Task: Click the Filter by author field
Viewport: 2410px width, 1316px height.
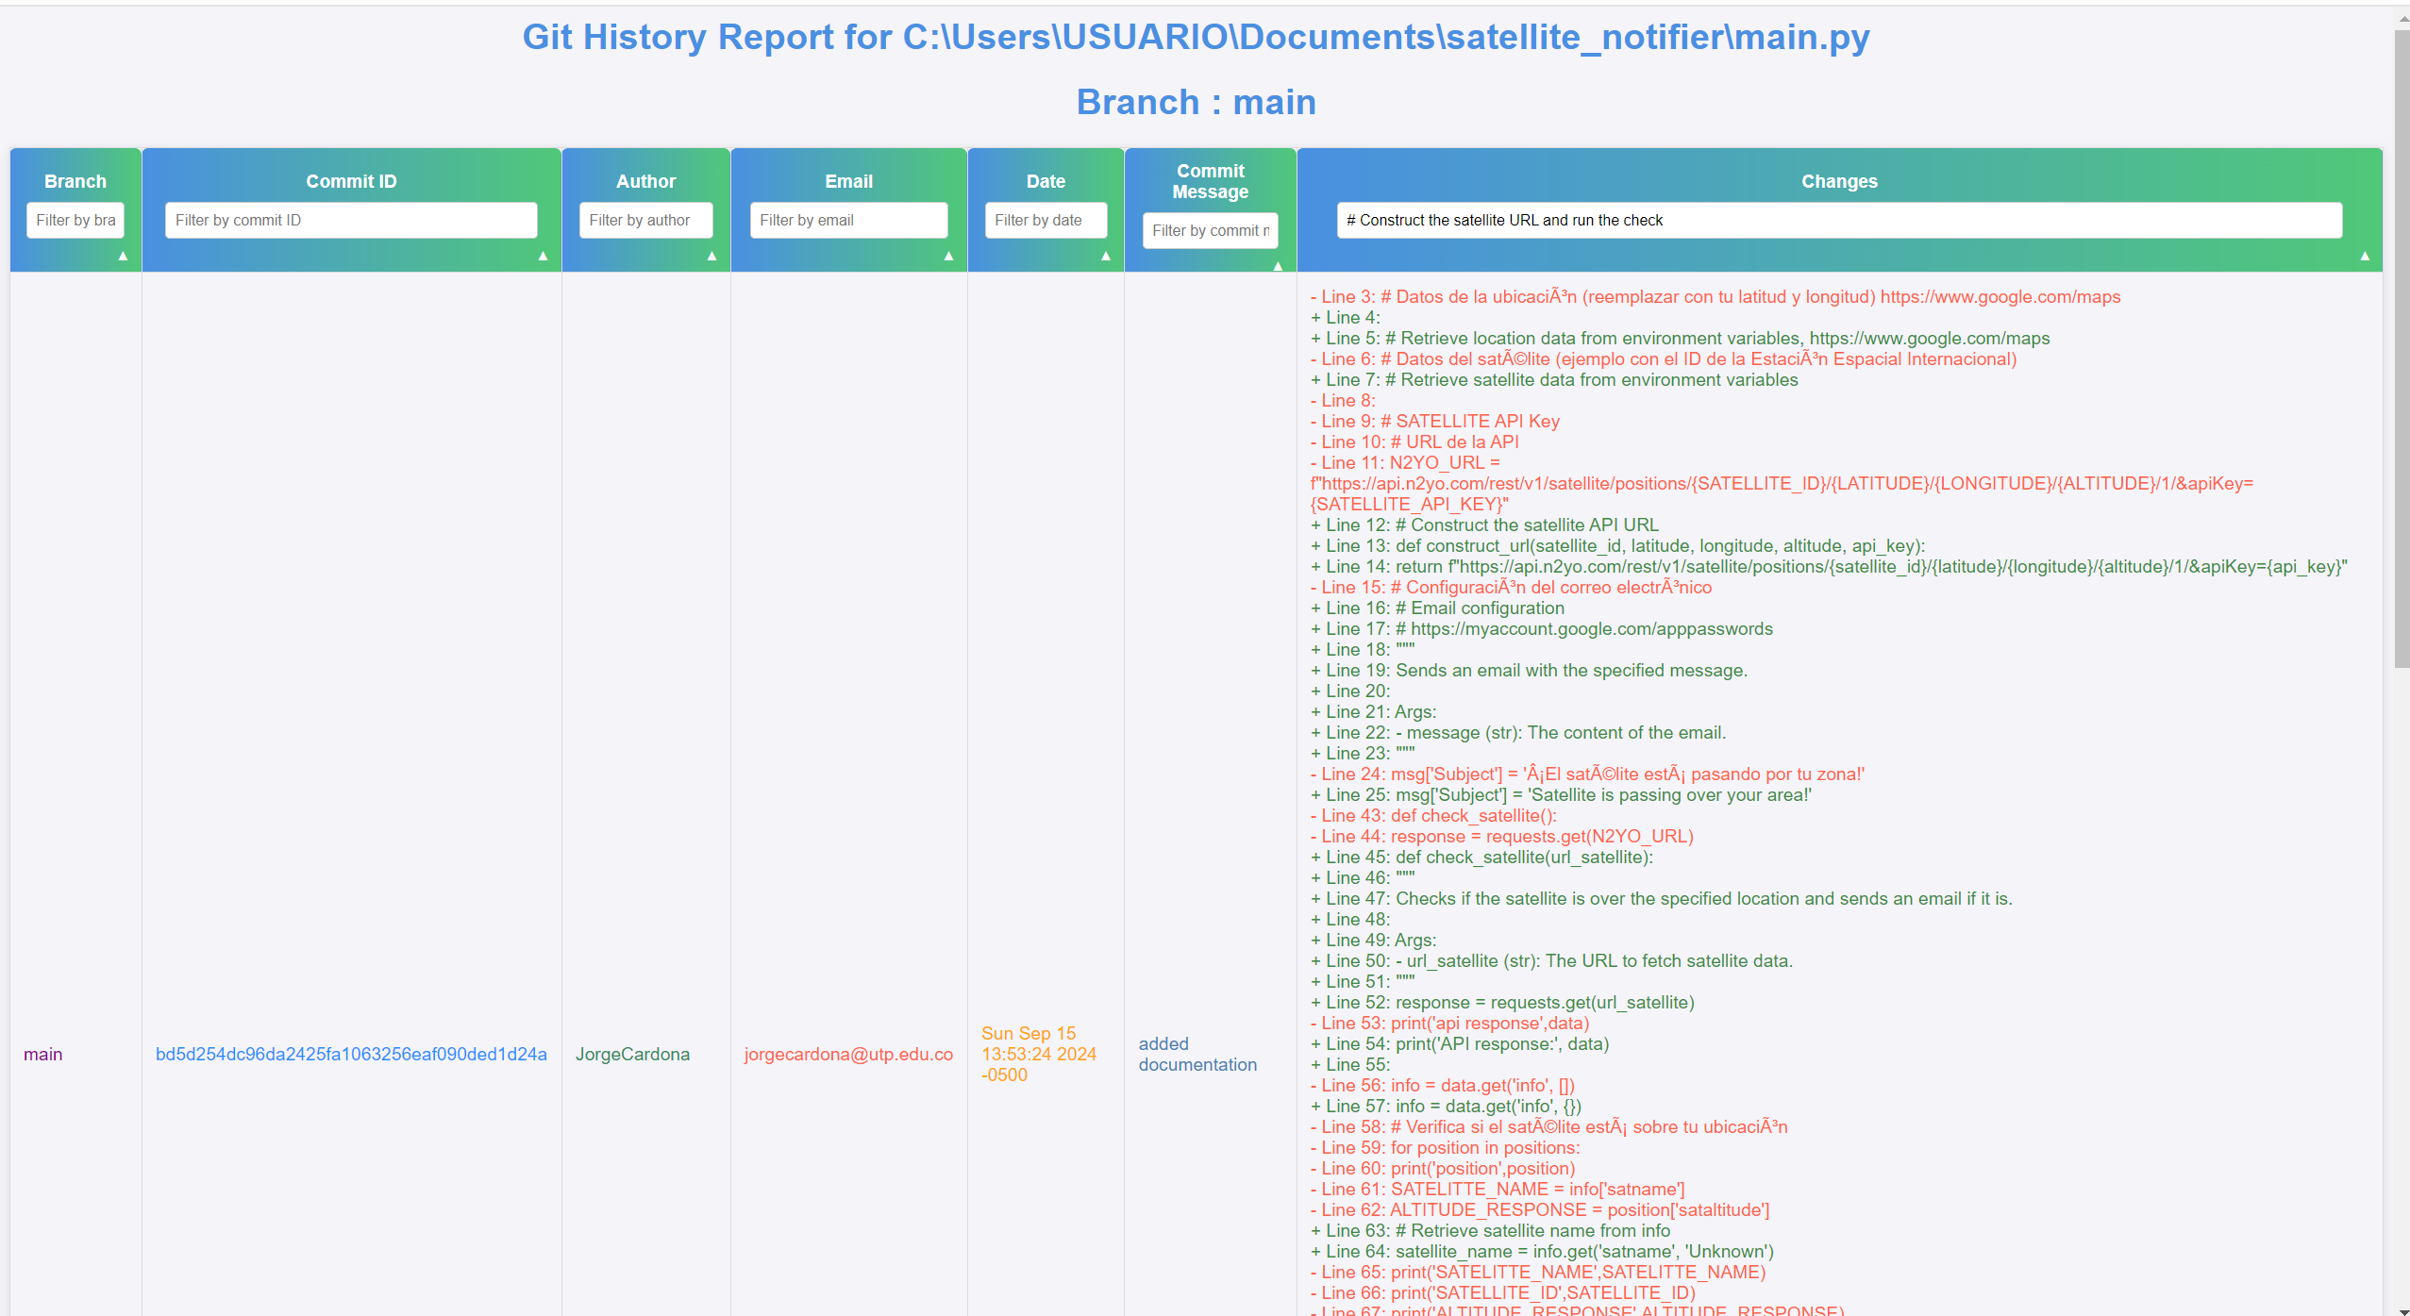Action: [645, 219]
